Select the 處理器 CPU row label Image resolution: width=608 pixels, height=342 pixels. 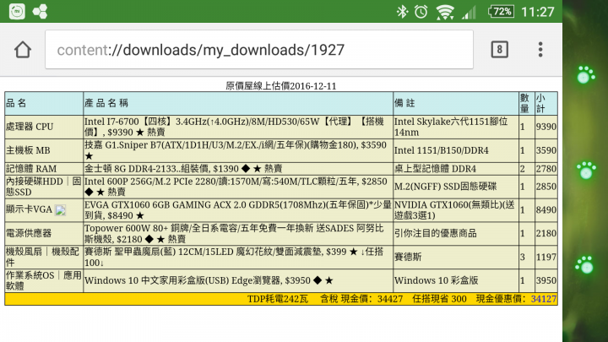(x=30, y=127)
